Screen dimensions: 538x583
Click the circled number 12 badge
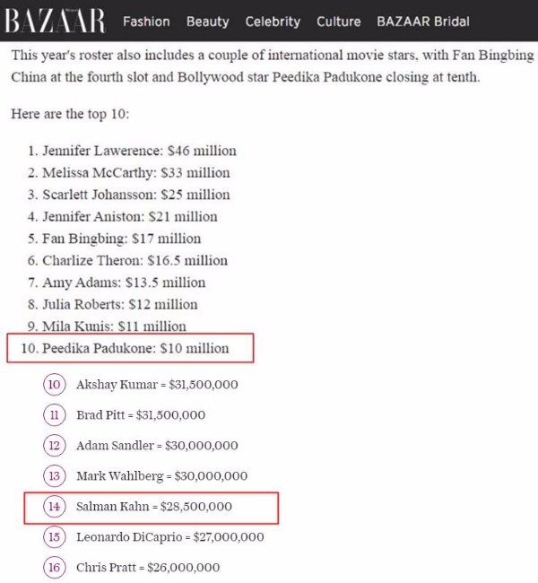tap(55, 446)
